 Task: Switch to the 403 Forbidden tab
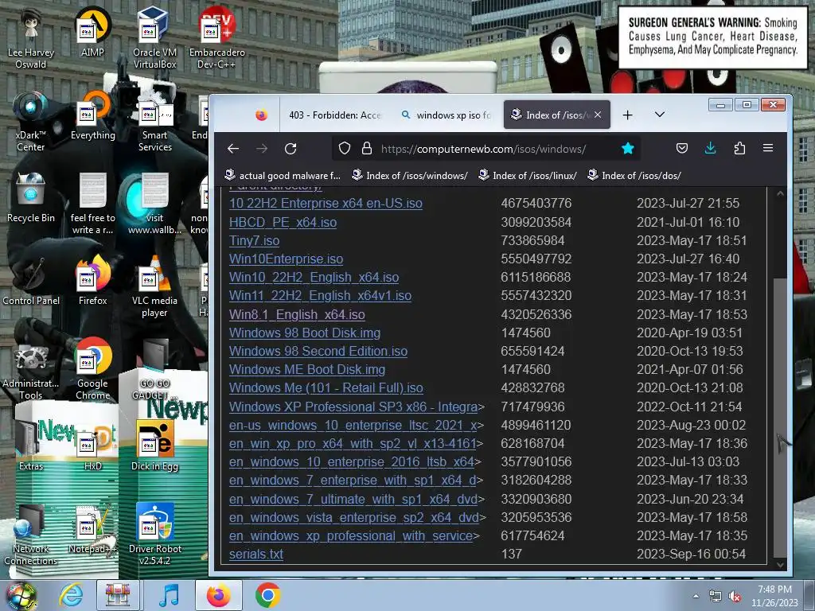(335, 115)
